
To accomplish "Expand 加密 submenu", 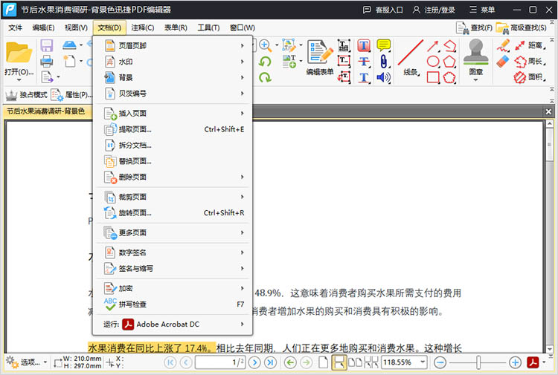I will coord(173,288).
